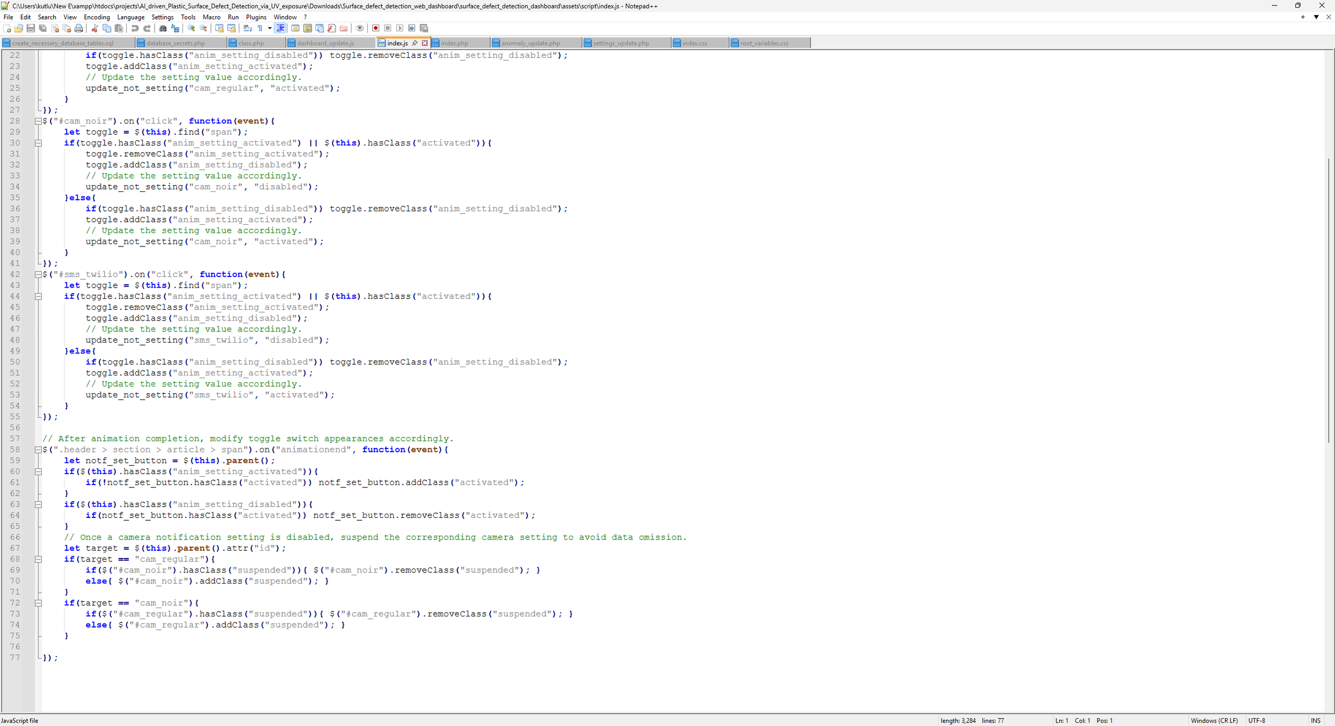Screen dimensions: 1335x726
Task: Toggle Show All Characters pilcrow button
Action: 260,28
